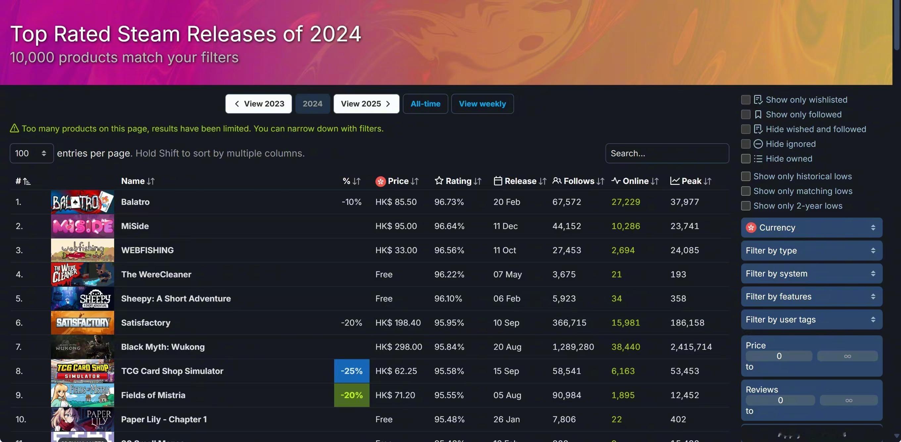Enable Show only followed checkbox

point(746,114)
